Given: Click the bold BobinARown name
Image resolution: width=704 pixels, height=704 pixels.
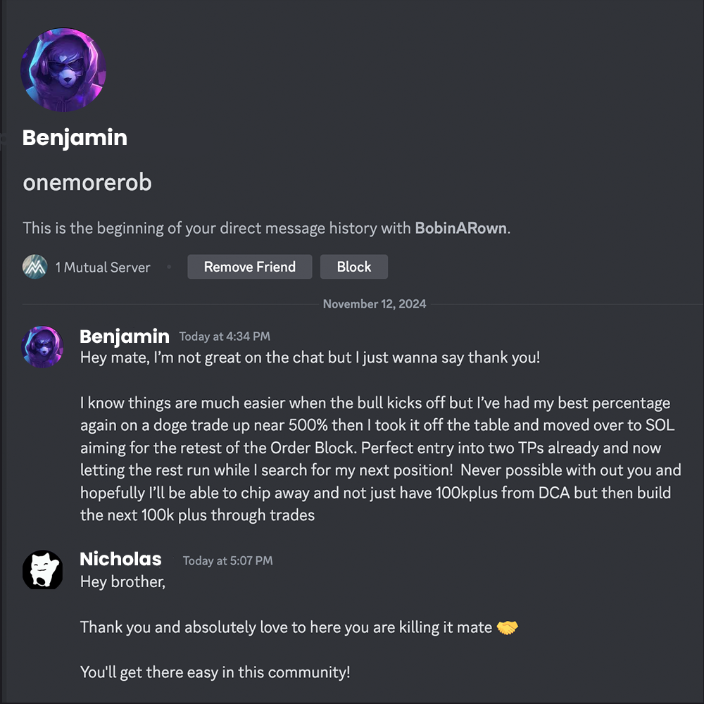Looking at the screenshot, I should [460, 228].
